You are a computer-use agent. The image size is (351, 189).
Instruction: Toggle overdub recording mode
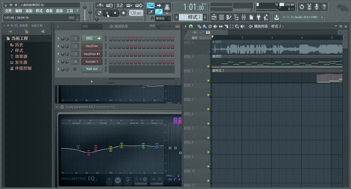129,6
